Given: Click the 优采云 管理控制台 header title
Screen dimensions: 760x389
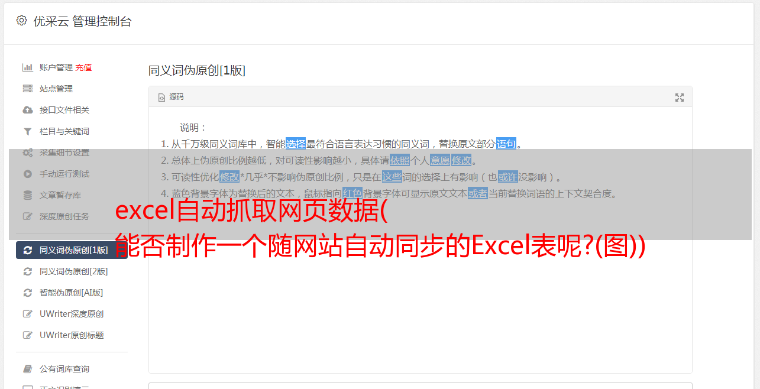Looking at the screenshot, I should pyautogui.click(x=82, y=21).
